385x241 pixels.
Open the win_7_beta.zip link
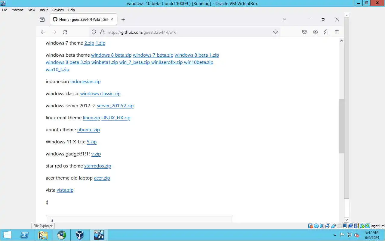point(134,62)
